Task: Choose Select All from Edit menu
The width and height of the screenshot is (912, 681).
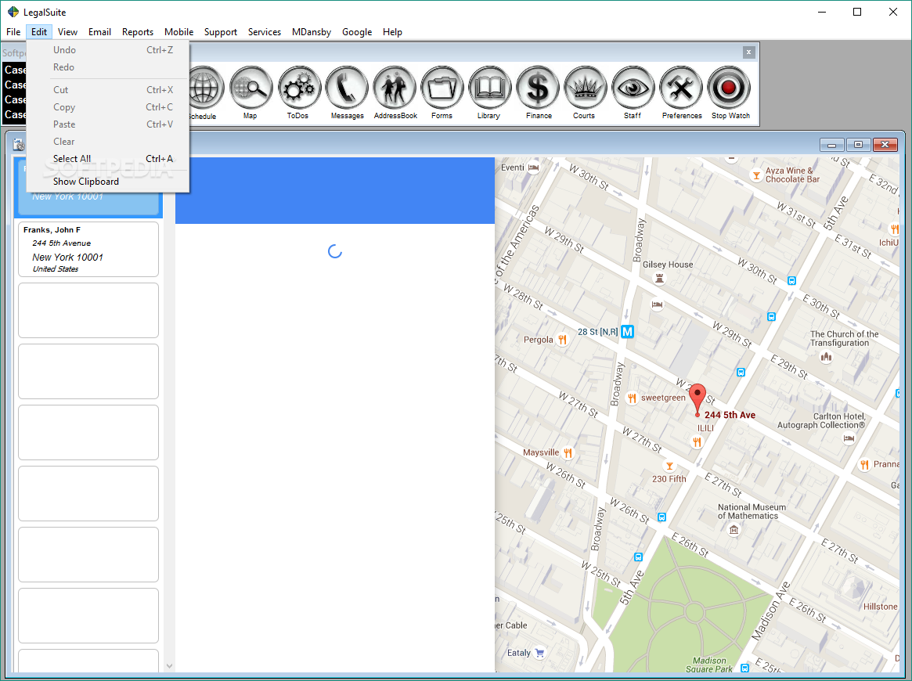Action: 107,159
